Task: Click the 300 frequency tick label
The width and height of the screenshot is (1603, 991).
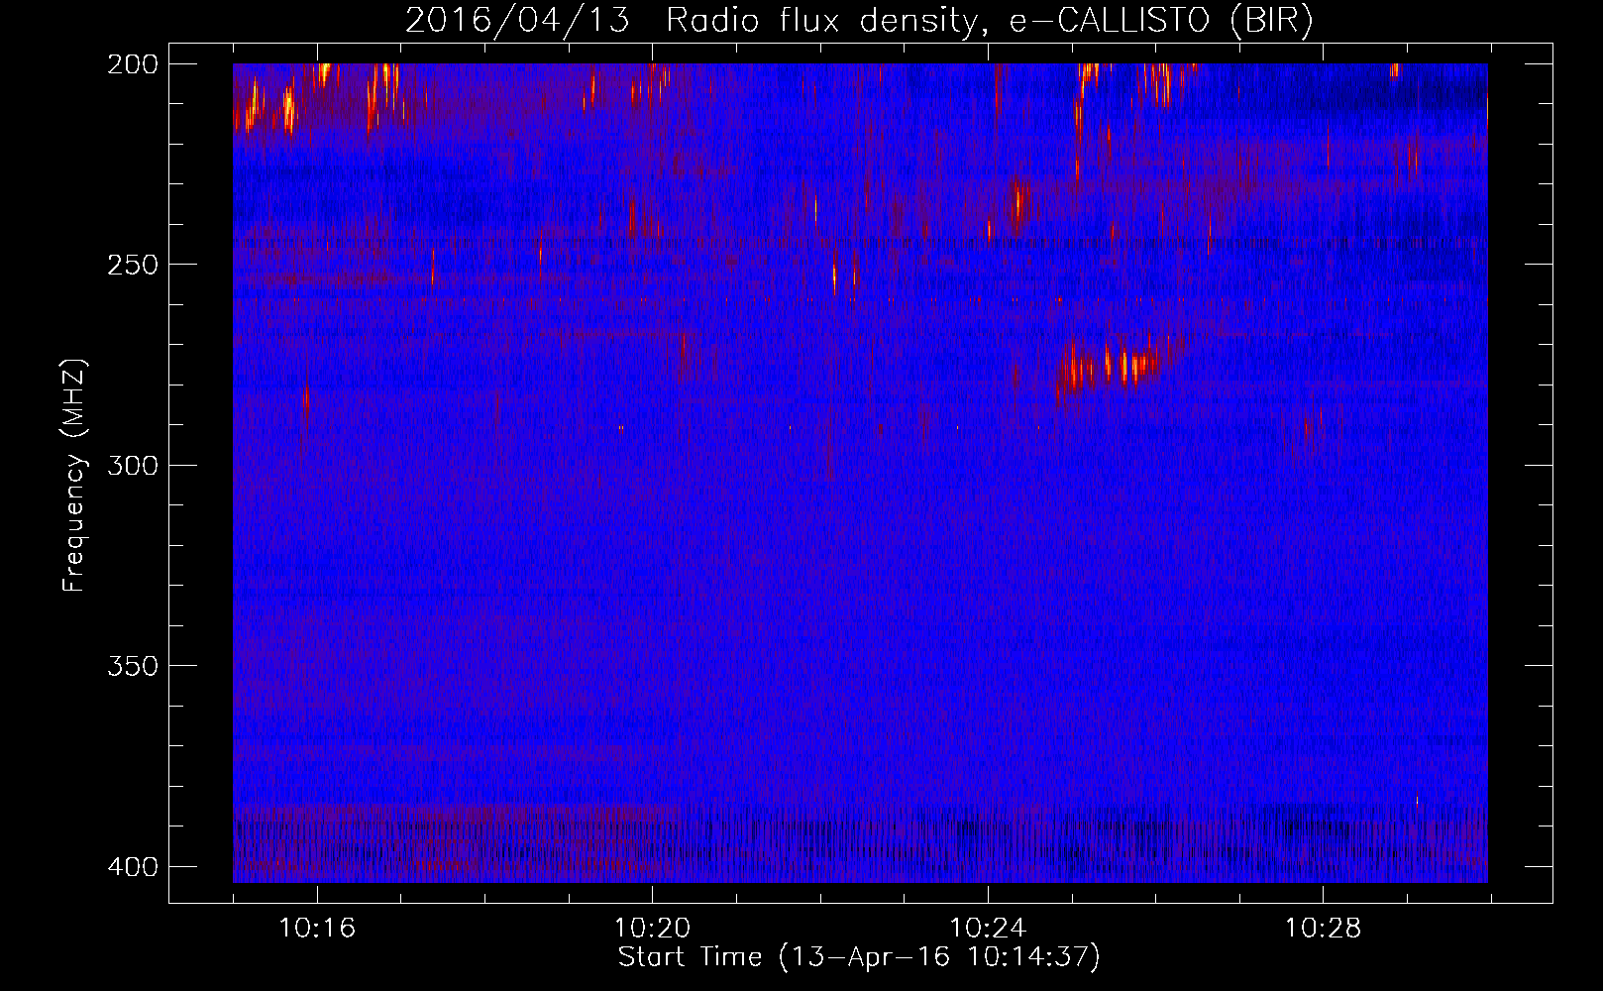Action: click(x=133, y=466)
